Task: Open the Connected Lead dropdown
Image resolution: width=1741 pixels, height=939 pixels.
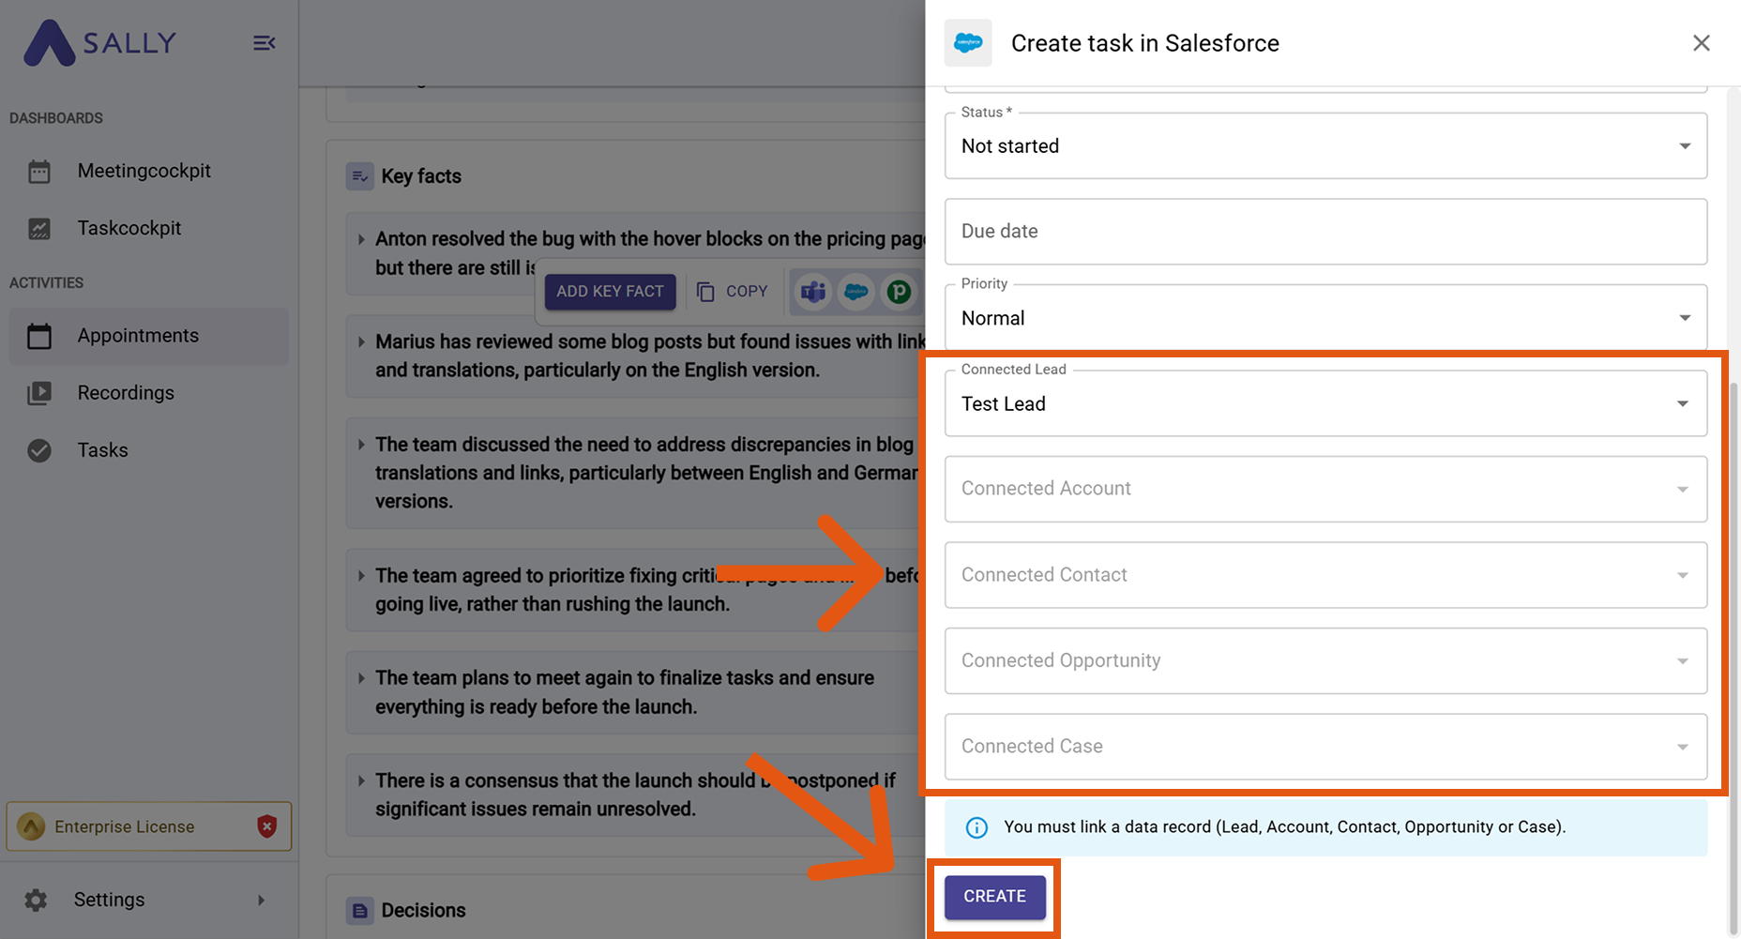Action: 1682,404
